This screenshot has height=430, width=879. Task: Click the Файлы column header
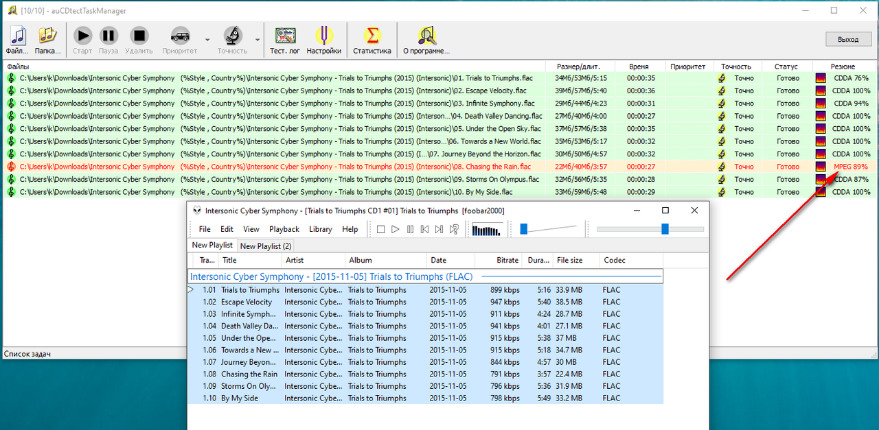(275, 67)
